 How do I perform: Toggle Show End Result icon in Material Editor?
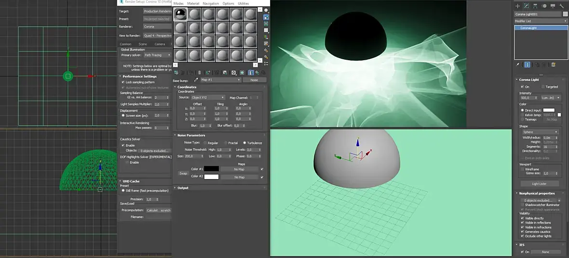point(251,73)
